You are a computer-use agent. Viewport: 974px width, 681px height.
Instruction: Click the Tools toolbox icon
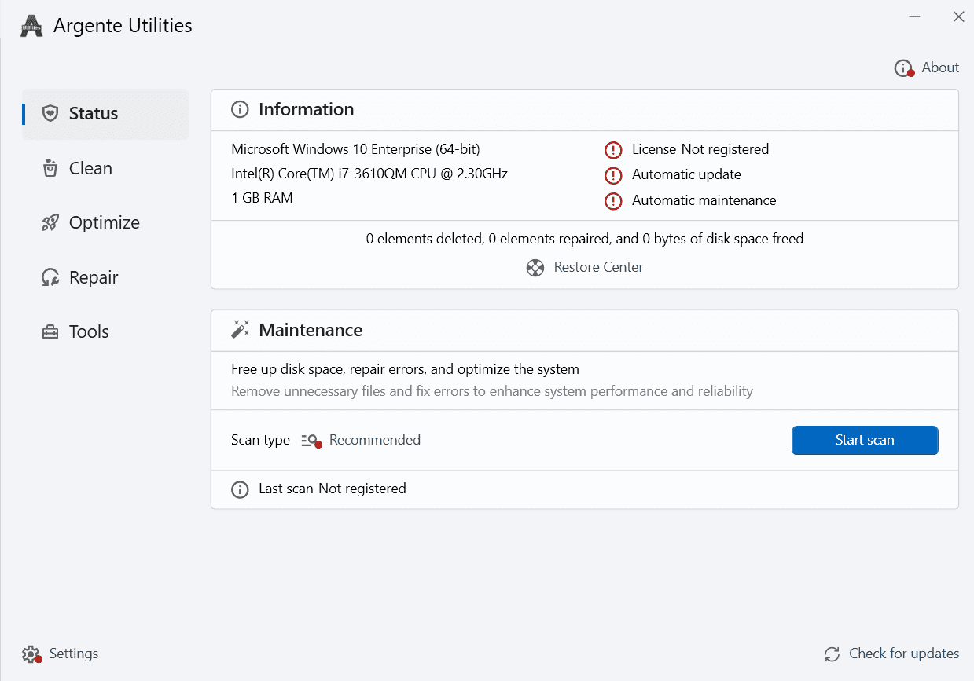(50, 332)
